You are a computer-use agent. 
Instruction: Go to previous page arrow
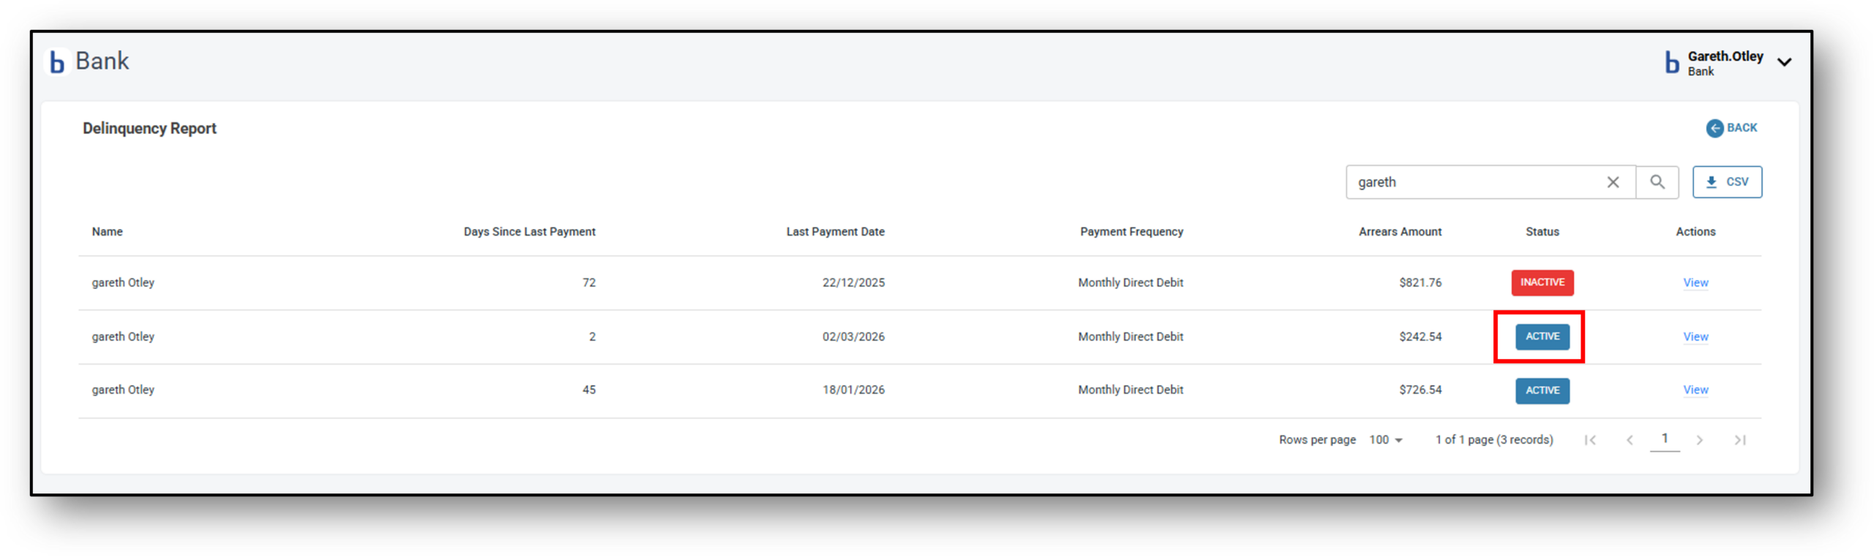pos(1630,440)
